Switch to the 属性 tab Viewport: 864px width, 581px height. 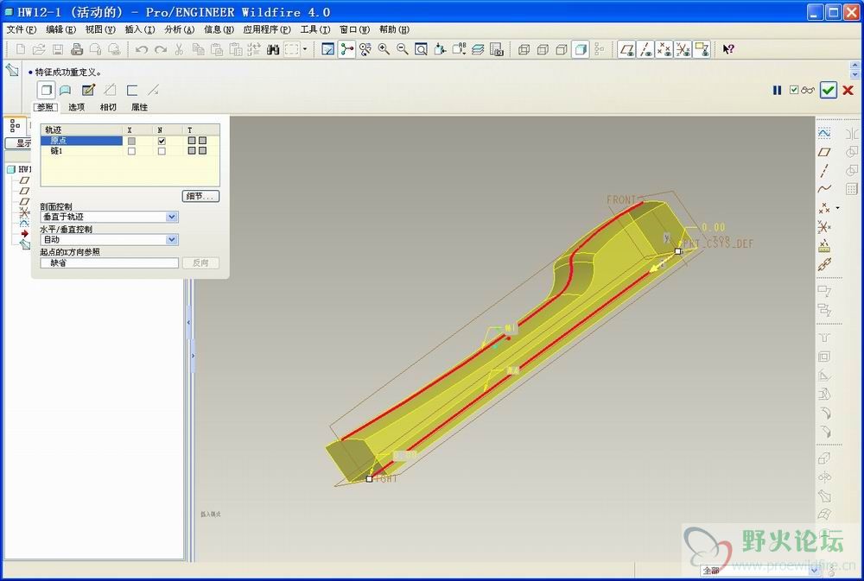[139, 107]
